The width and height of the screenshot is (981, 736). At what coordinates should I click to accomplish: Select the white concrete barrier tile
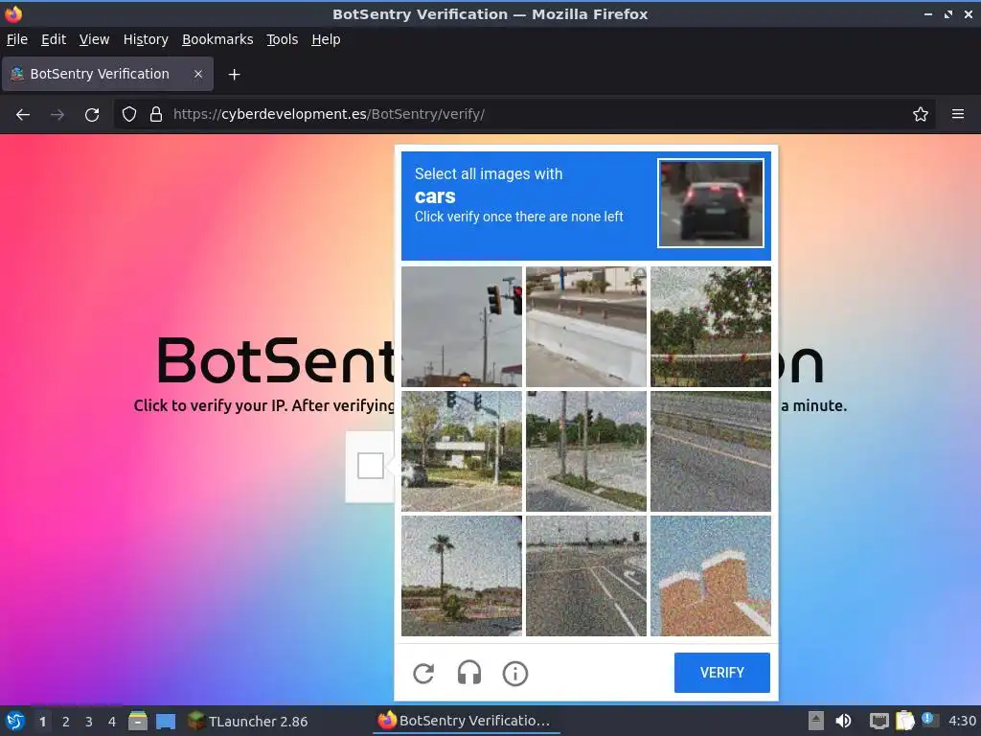(x=586, y=327)
